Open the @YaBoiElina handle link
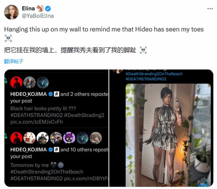217x189 pixels. click(38, 16)
